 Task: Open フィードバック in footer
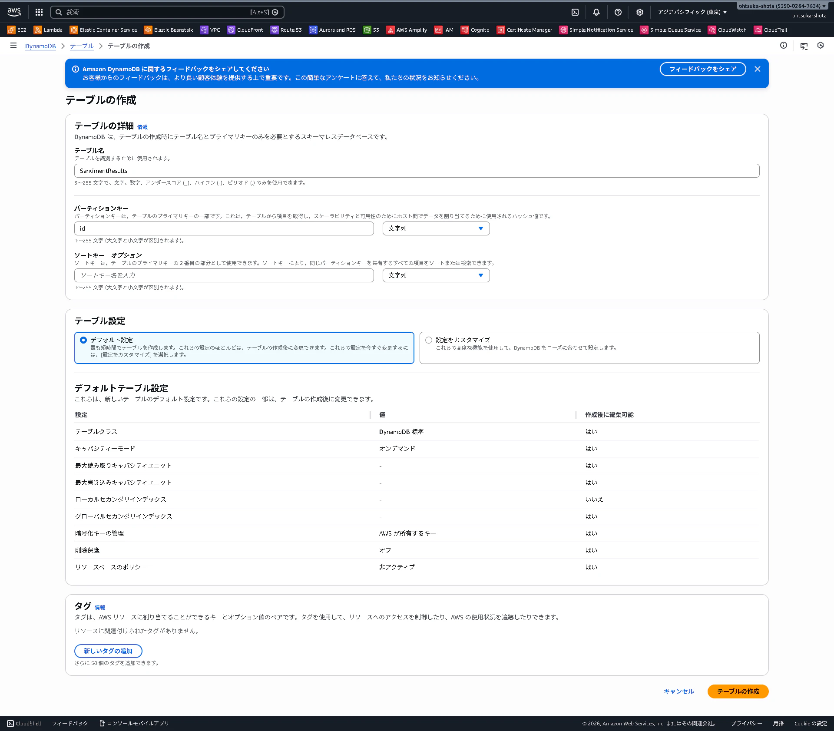point(70,724)
